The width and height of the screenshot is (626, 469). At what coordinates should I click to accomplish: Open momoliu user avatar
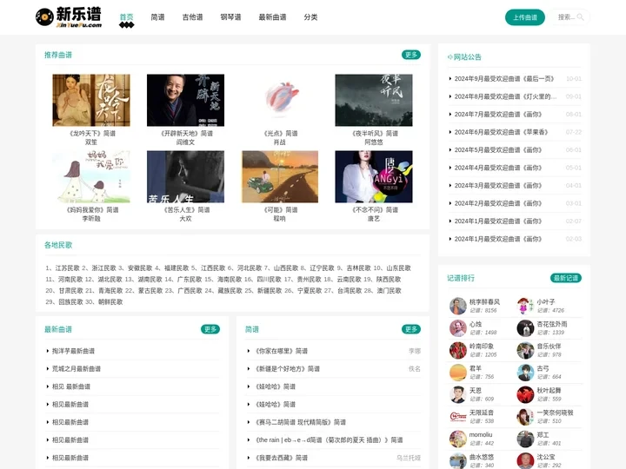457,439
